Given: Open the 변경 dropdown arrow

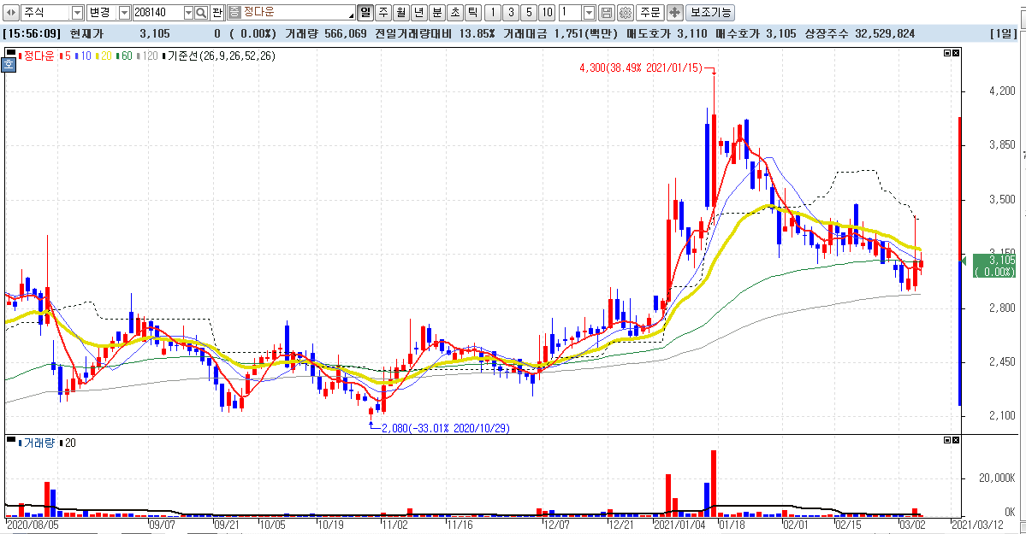Looking at the screenshot, I should click(x=124, y=13).
